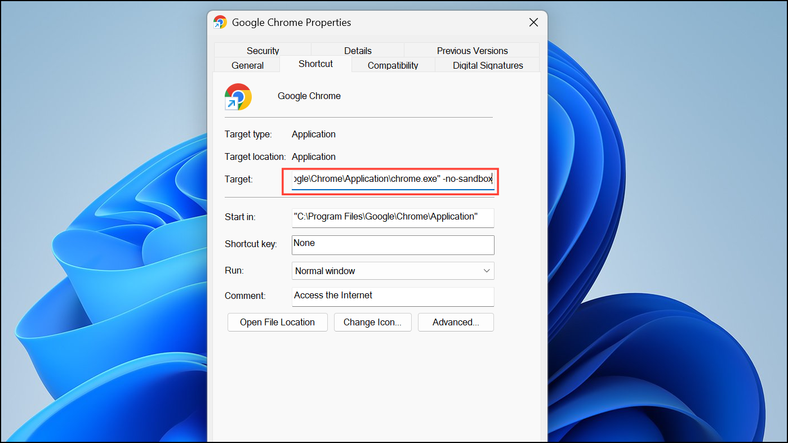Viewport: 788px width, 443px height.
Task: Switch to the General tab
Action: 247,65
